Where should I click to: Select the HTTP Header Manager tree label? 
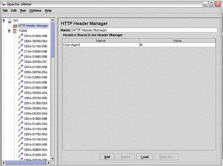click(x=33, y=26)
